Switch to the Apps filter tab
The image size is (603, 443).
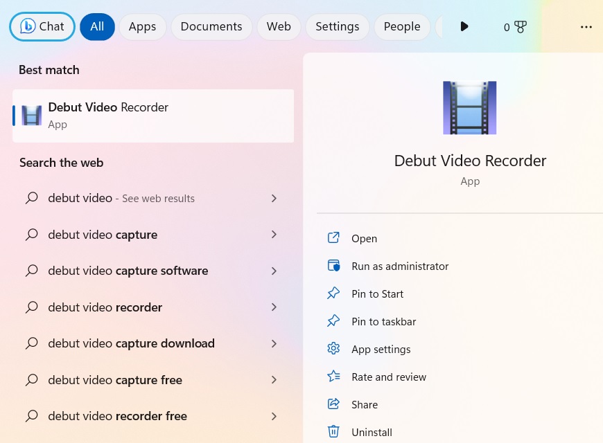[x=142, y=26]
